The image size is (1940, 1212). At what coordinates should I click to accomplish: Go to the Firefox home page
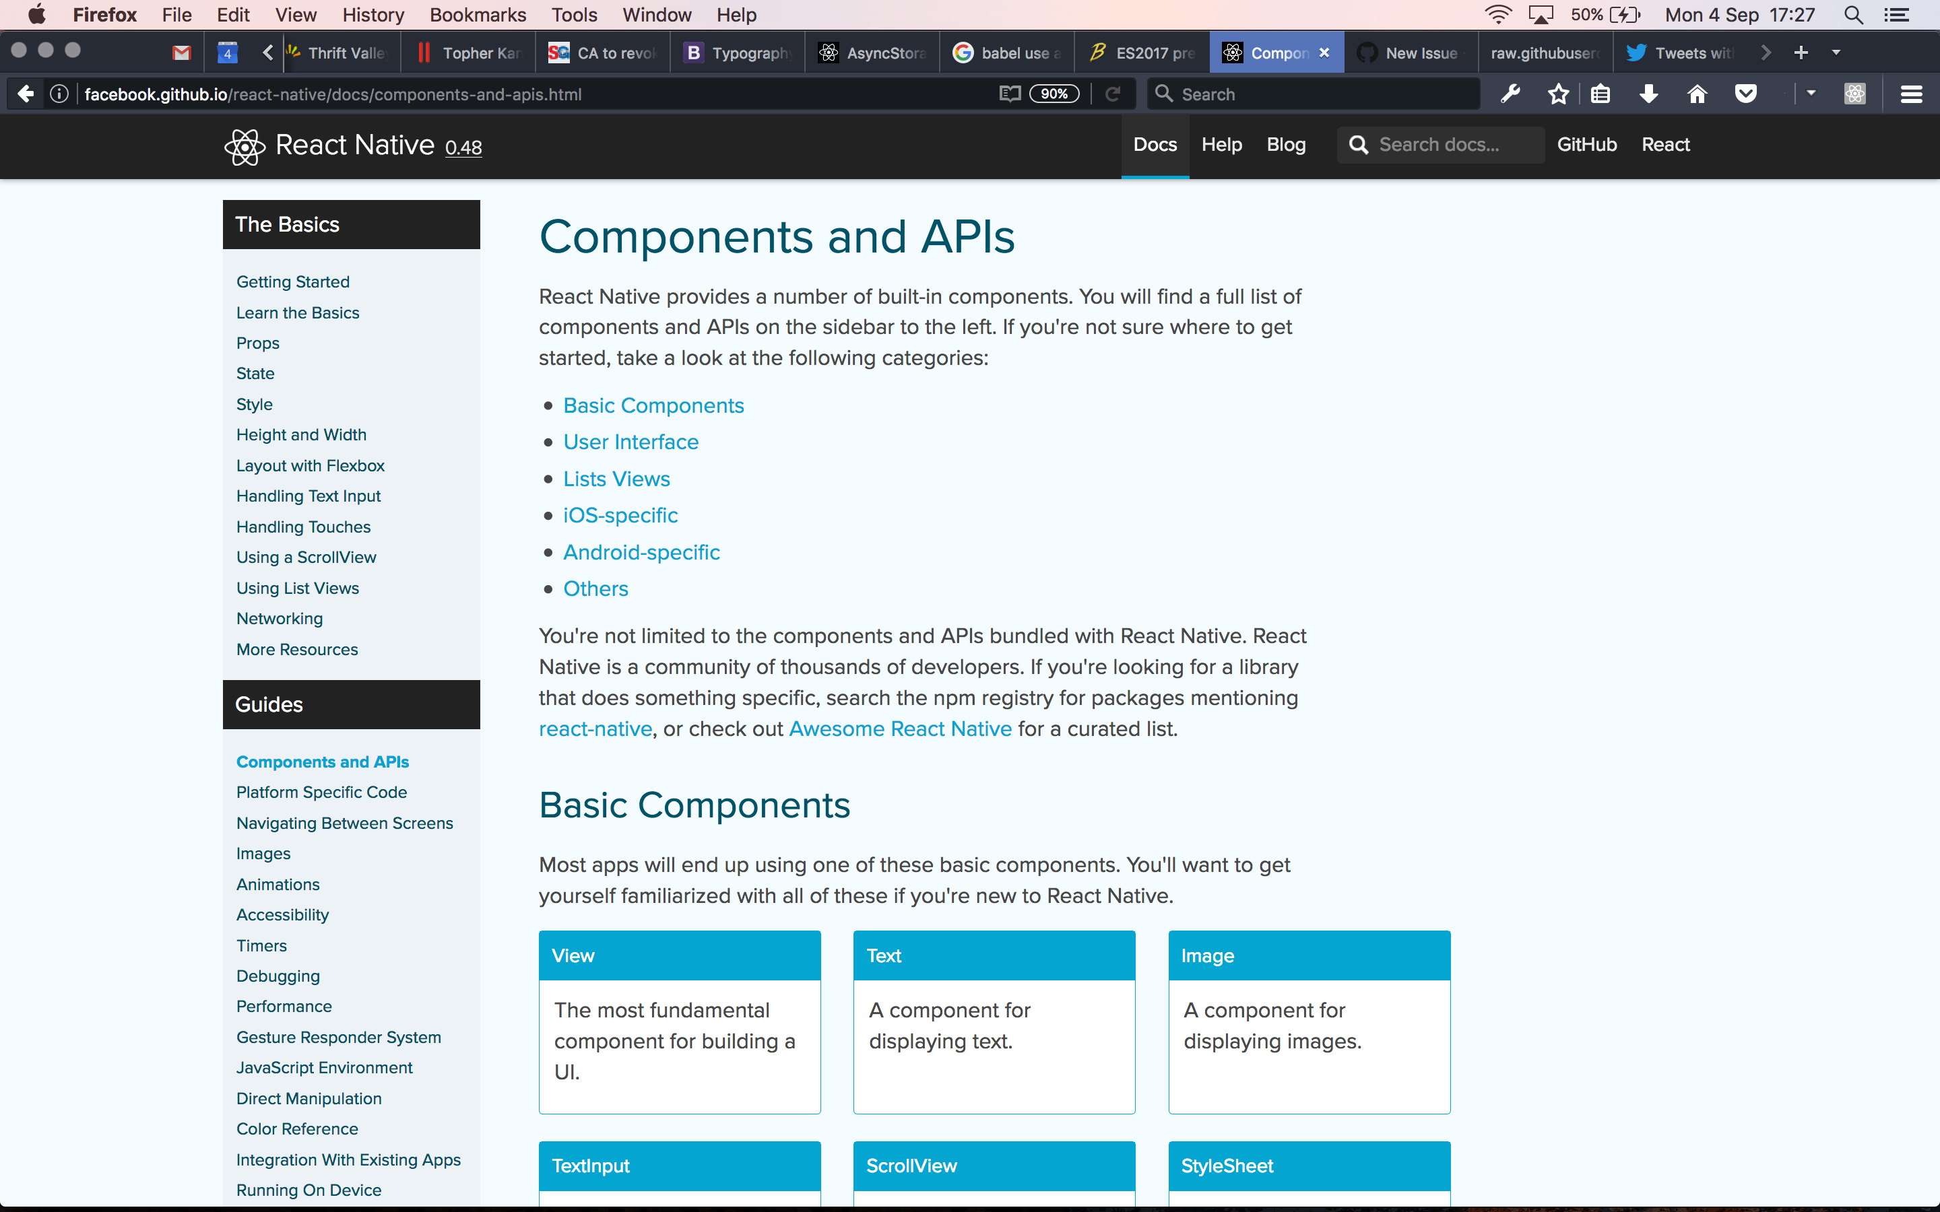pyautogui.click(x=1697, y=94)
